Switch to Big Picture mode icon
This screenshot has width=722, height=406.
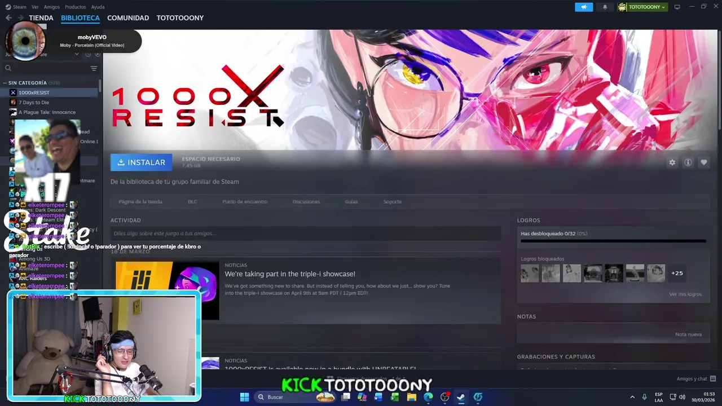coord(677,7)
